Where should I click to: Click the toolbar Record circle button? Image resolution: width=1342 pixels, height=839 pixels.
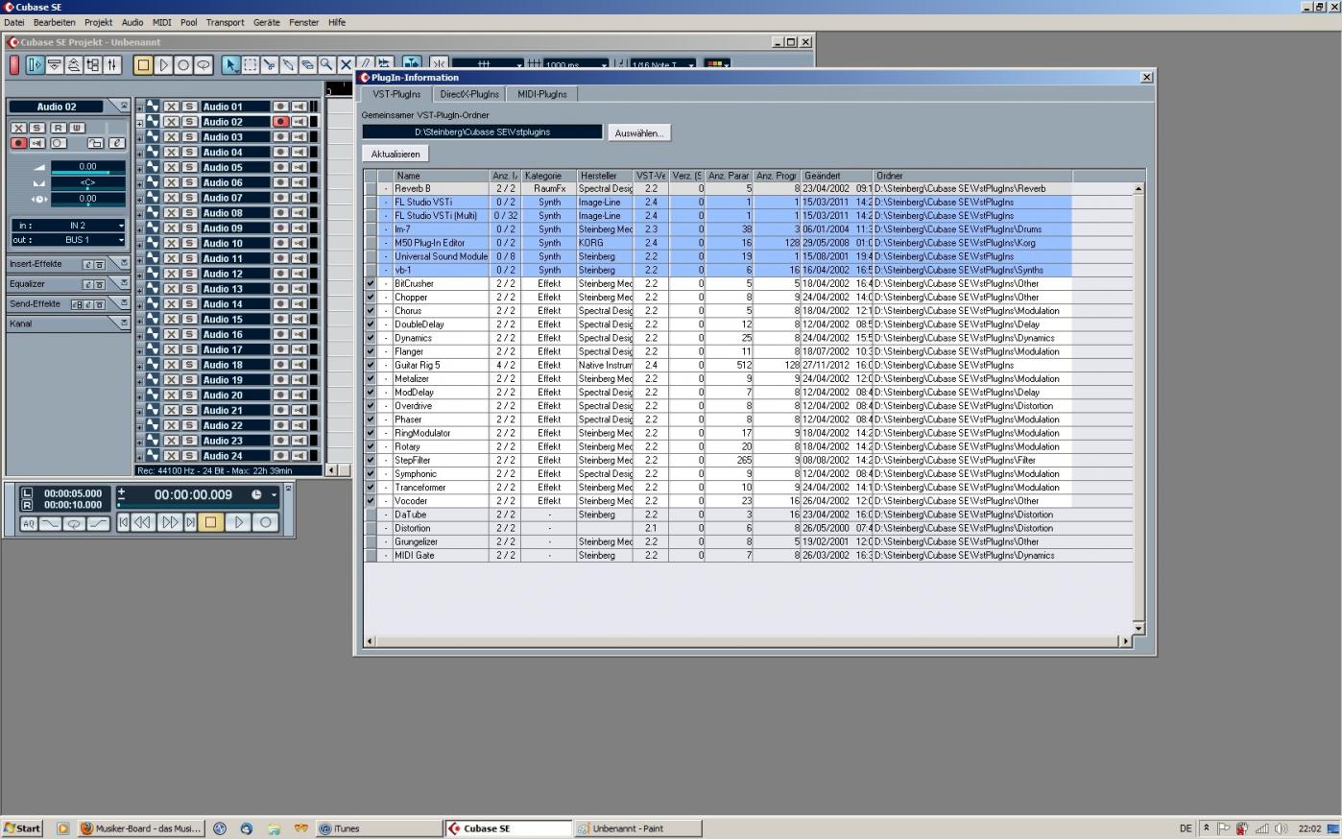click(x=183, y=65)
